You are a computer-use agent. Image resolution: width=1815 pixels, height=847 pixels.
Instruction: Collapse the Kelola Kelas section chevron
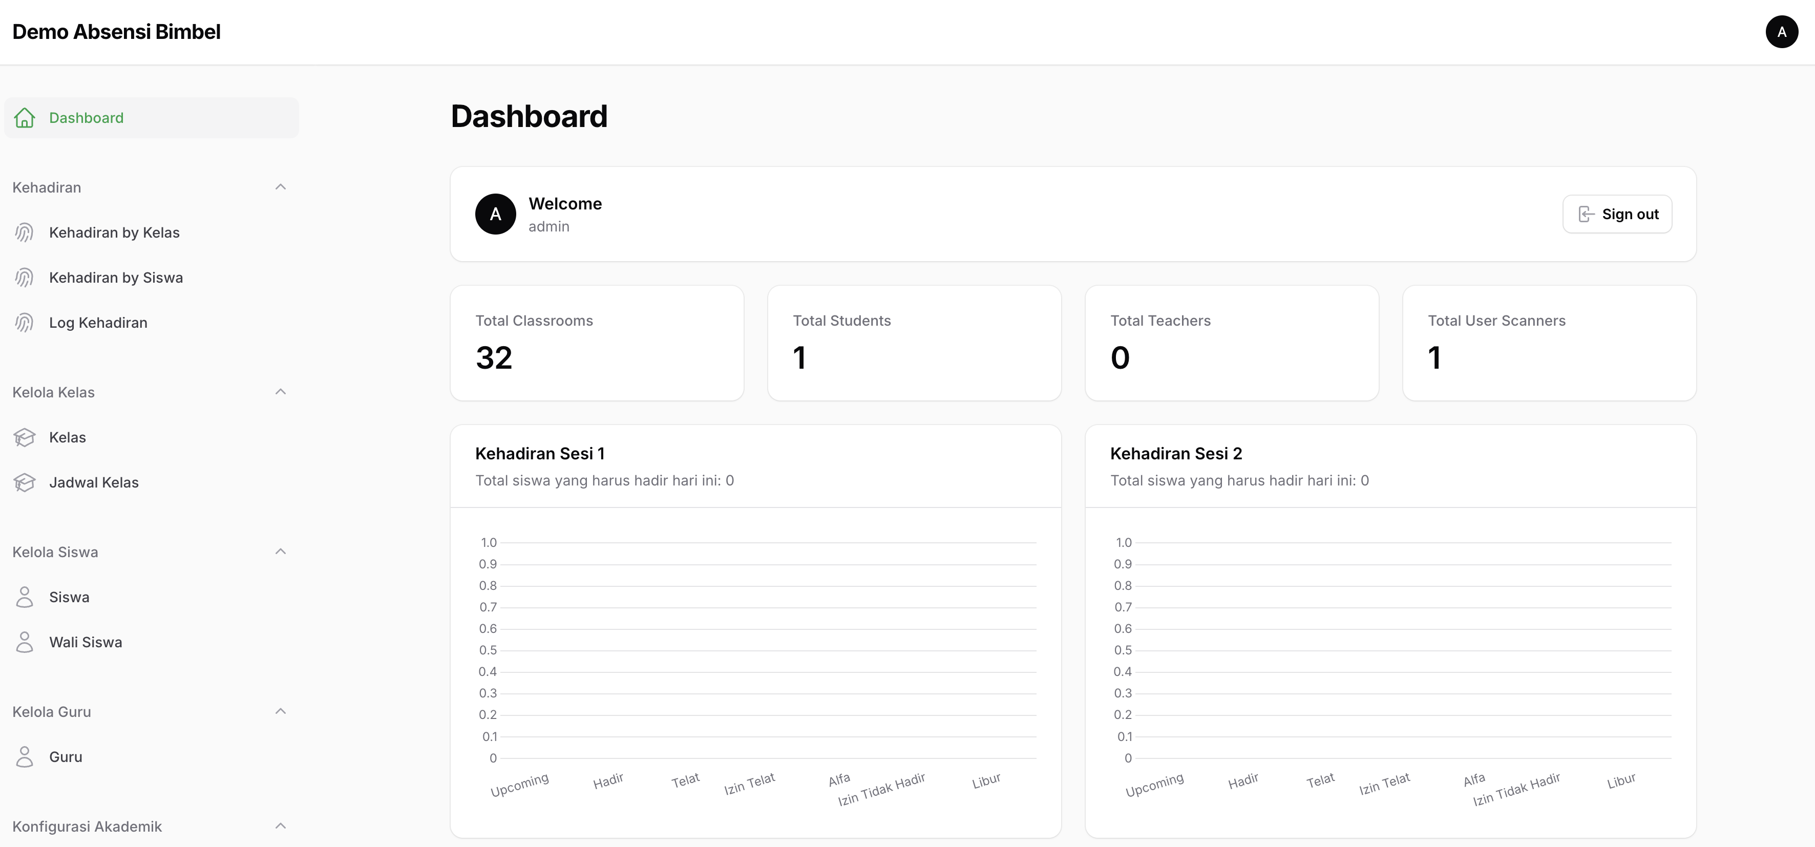click(281, 392)
